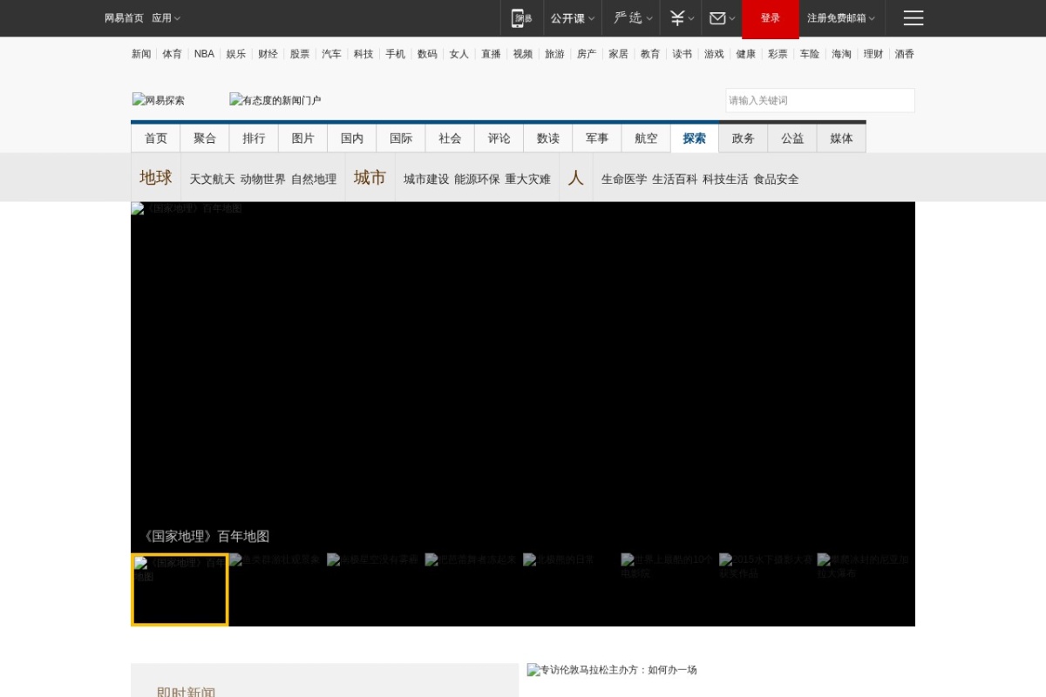
Task: Click the yen currency icon
Action: pyautogui.click(x=677, y=18)
